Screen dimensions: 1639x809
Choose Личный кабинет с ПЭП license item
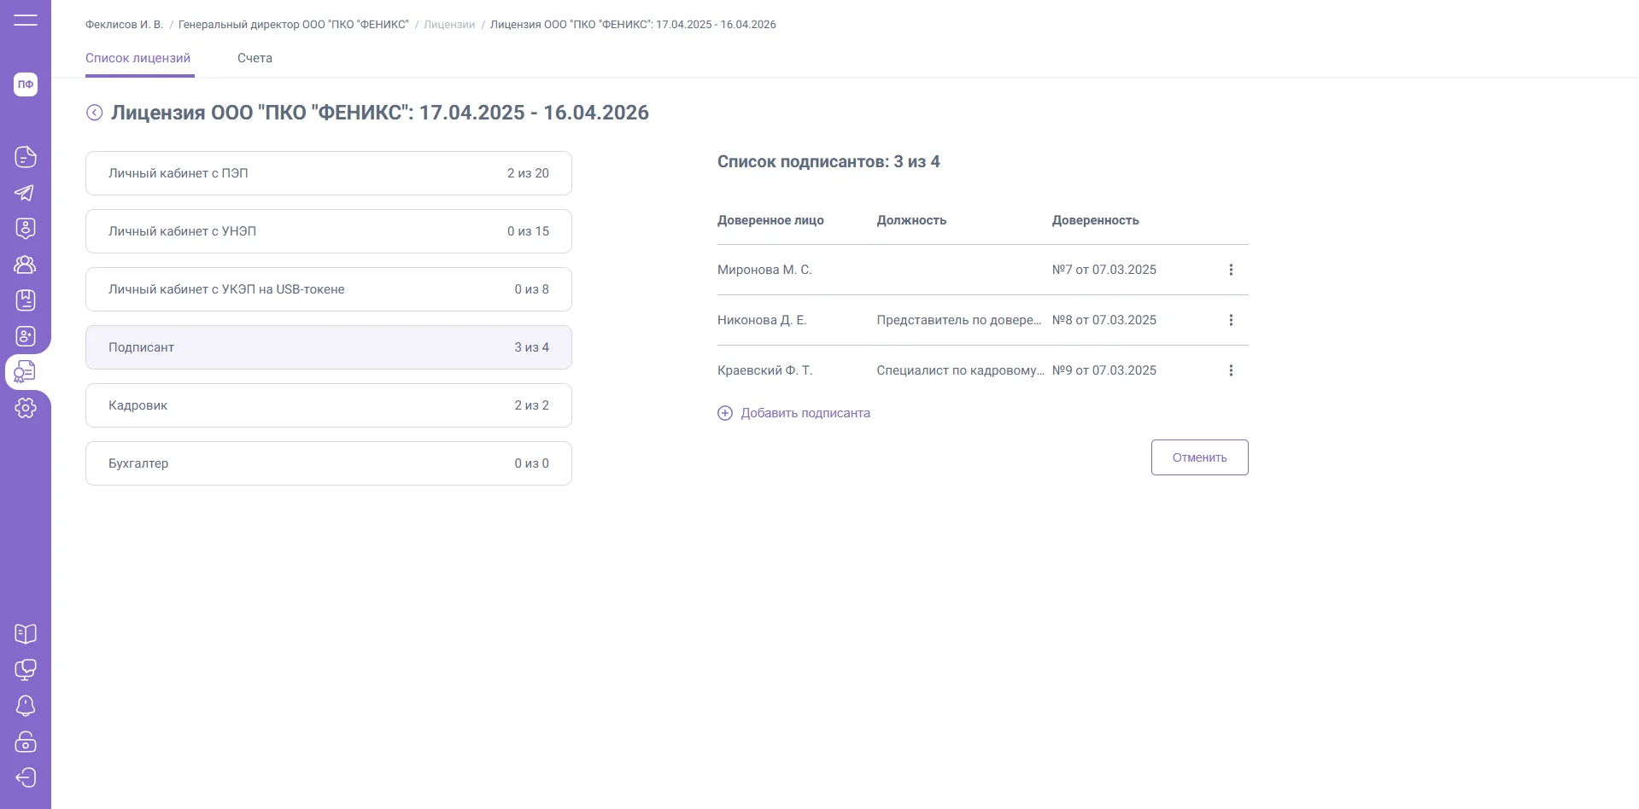tap(328, 173)
